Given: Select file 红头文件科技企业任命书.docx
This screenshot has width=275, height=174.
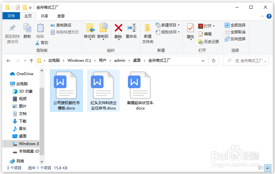Looking at the screenshot, I should point(103,90).
